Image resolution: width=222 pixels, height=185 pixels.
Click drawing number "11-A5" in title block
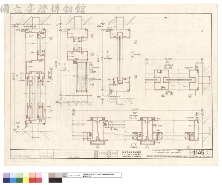pos(199,153)
